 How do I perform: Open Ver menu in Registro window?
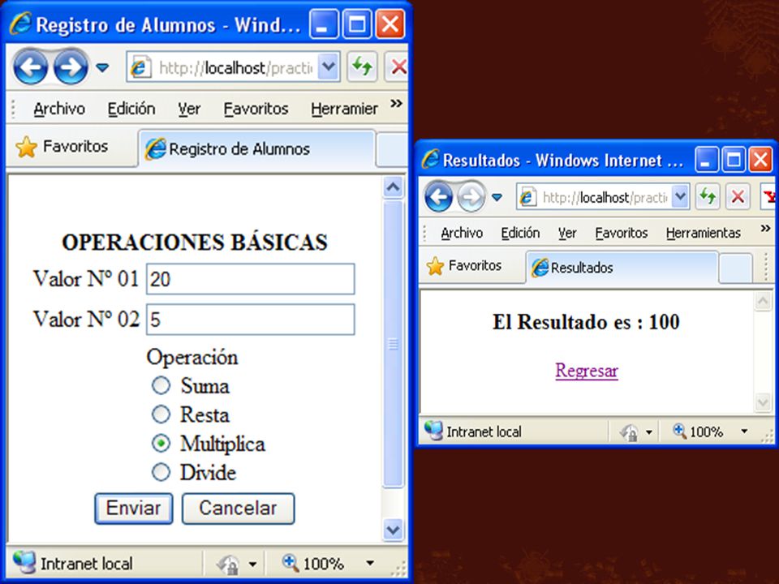[189, 109]
